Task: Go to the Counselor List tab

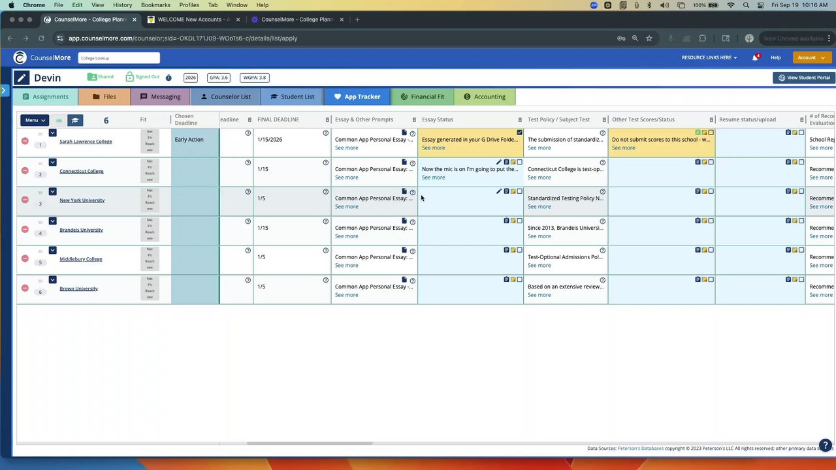Action: 225,97
